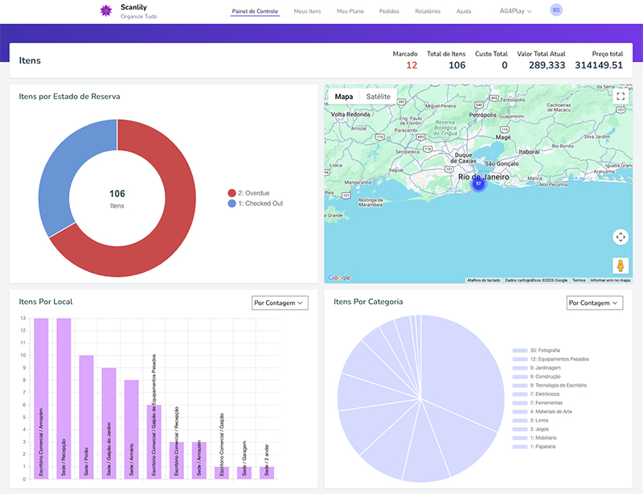This screenshot has height=494, width=643.
Task: Click the 106 Itens donut center total
Action: point(117,199)
